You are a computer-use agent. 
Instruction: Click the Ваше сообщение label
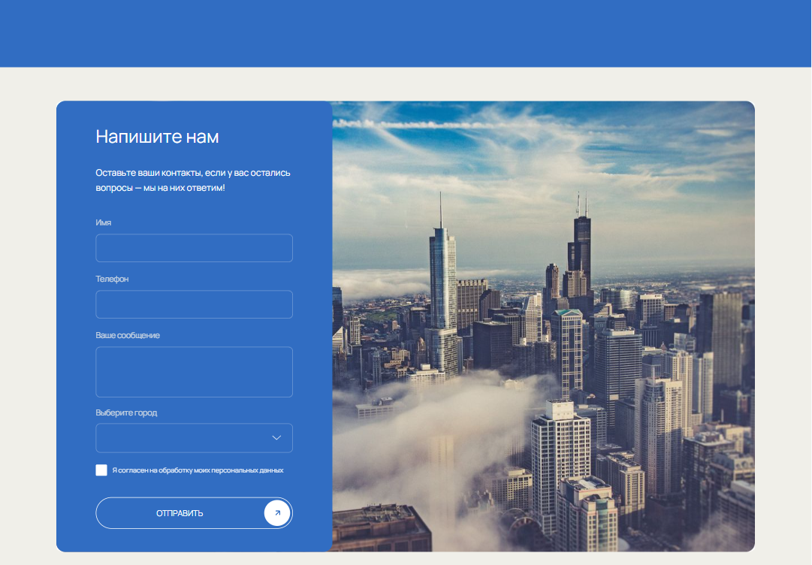click(128, 336)
